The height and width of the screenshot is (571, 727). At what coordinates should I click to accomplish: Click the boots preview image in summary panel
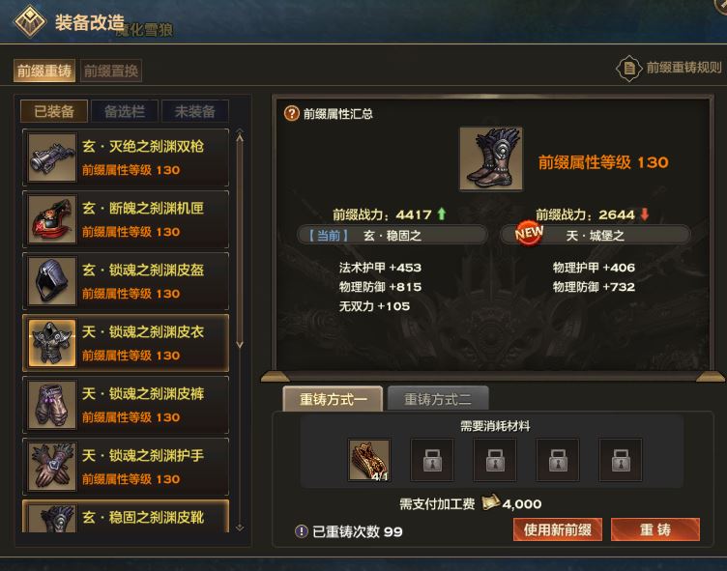(x=491, y=159)
